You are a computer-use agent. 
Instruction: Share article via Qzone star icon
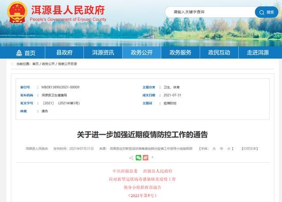click(x=152, y=157)
